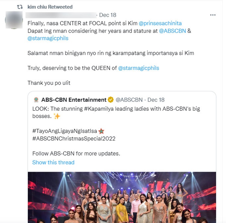The image size is (226, 223).
Task: Click Dec 18 date in the quoted tweet
Action: (x=156, y=100)
